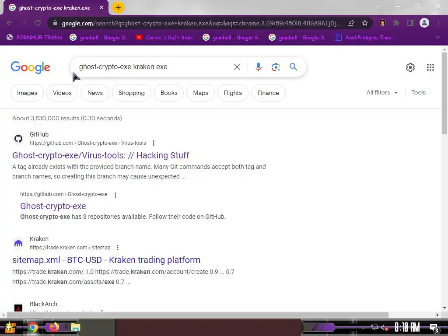
Task: Open the Windows Start button
Action: tap(10, 327)
